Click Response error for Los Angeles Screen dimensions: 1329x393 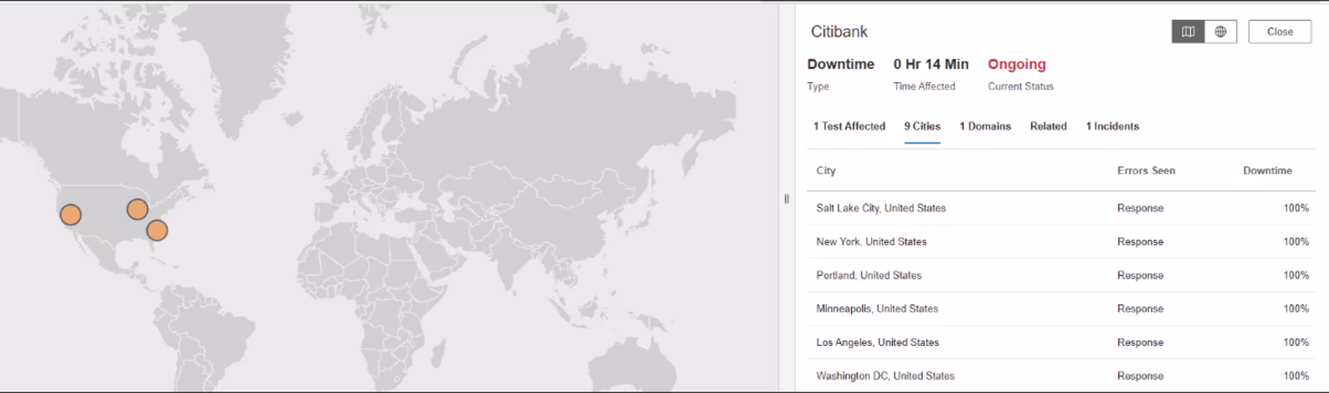[x=1140, y=342]
